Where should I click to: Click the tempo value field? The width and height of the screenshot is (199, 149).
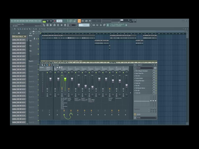tap(59, 21)
